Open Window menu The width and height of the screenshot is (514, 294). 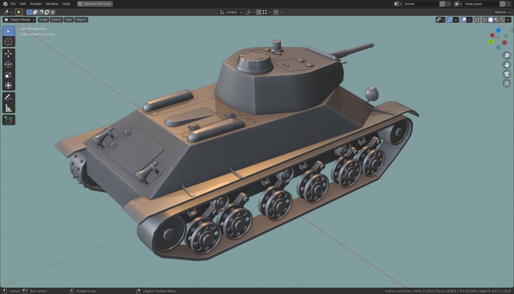point(52,4)
